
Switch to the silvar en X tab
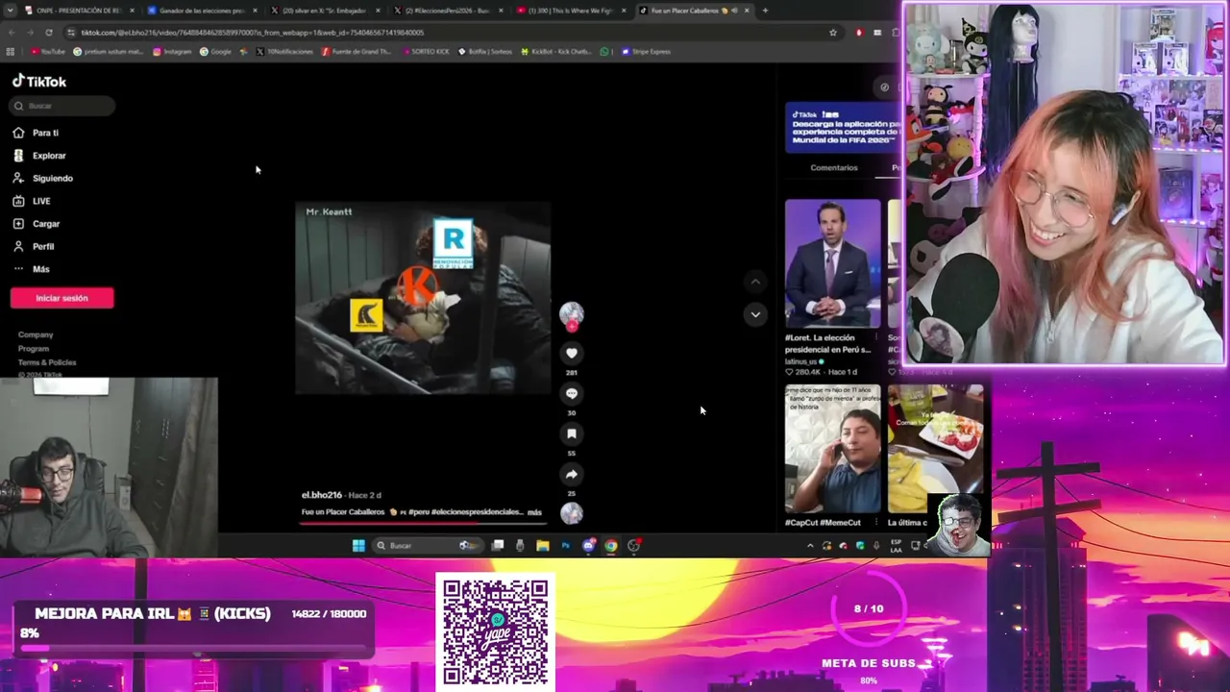coord(325,11)
